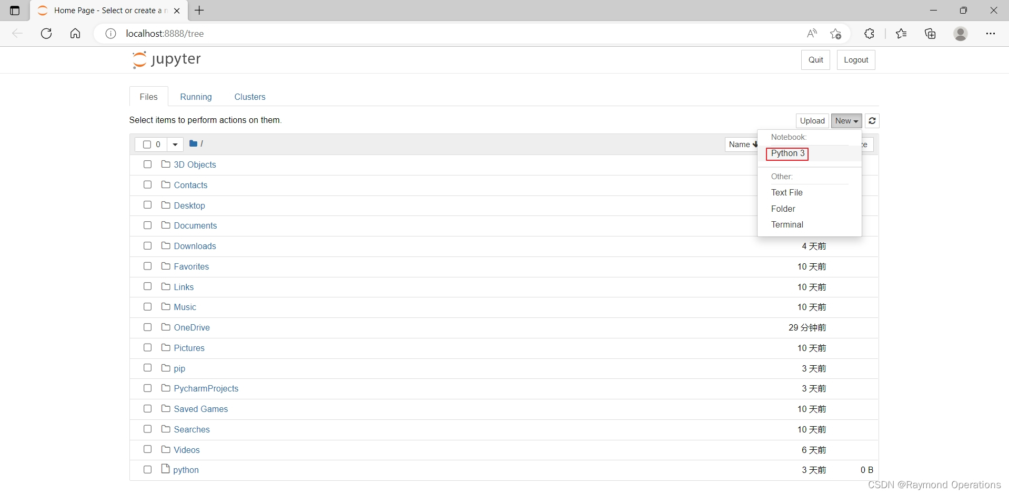Check the pip folder checkbox
The height and width of the screenshot is (495, 1009).
point(147,368)
